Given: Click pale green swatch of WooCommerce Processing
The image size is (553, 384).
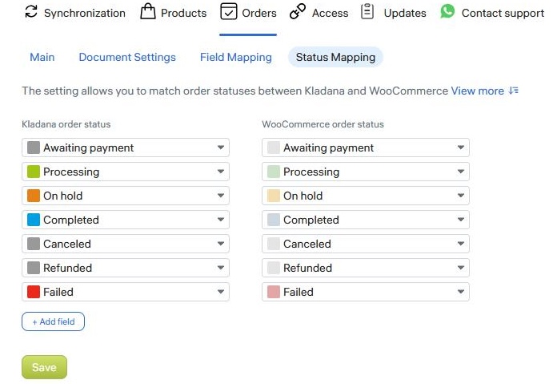Looking at the screenshot, I should (x=274, y=172).
